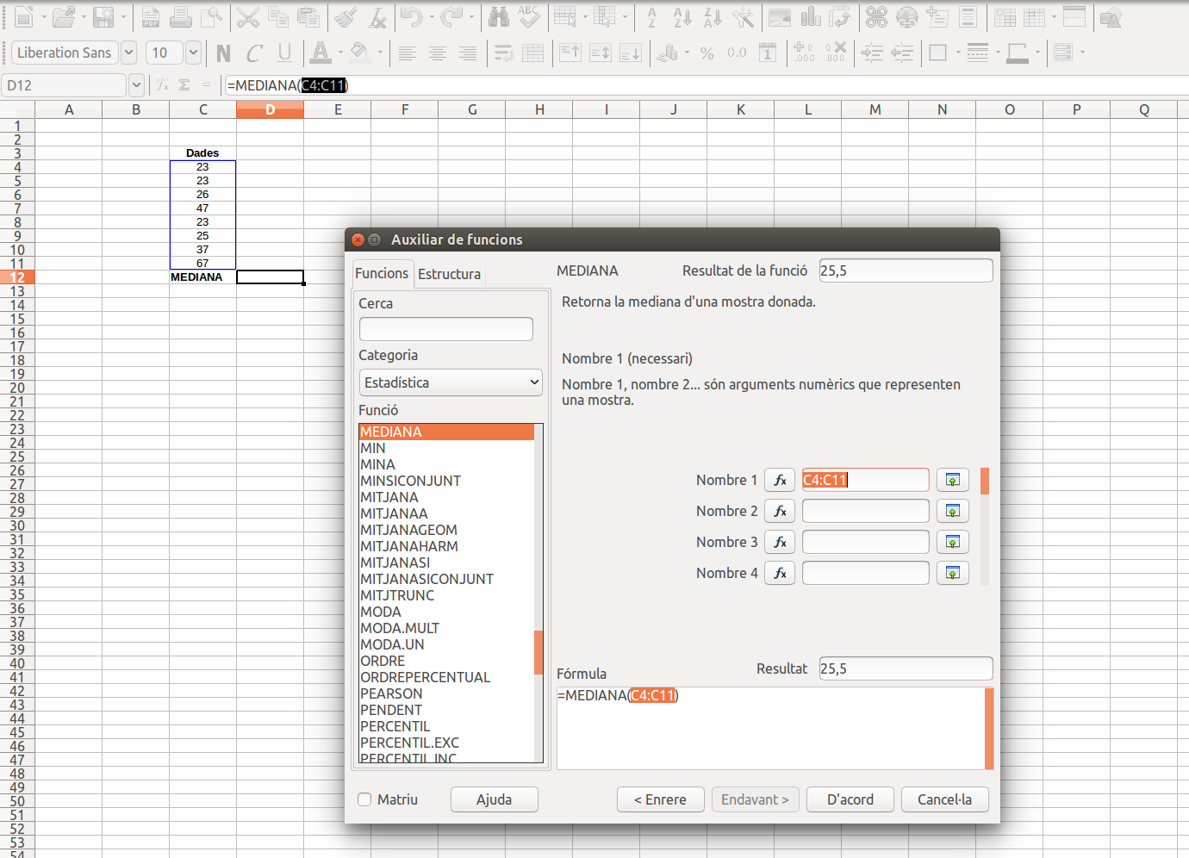Click the fx button next to Nombre 1

coord(780,480)
